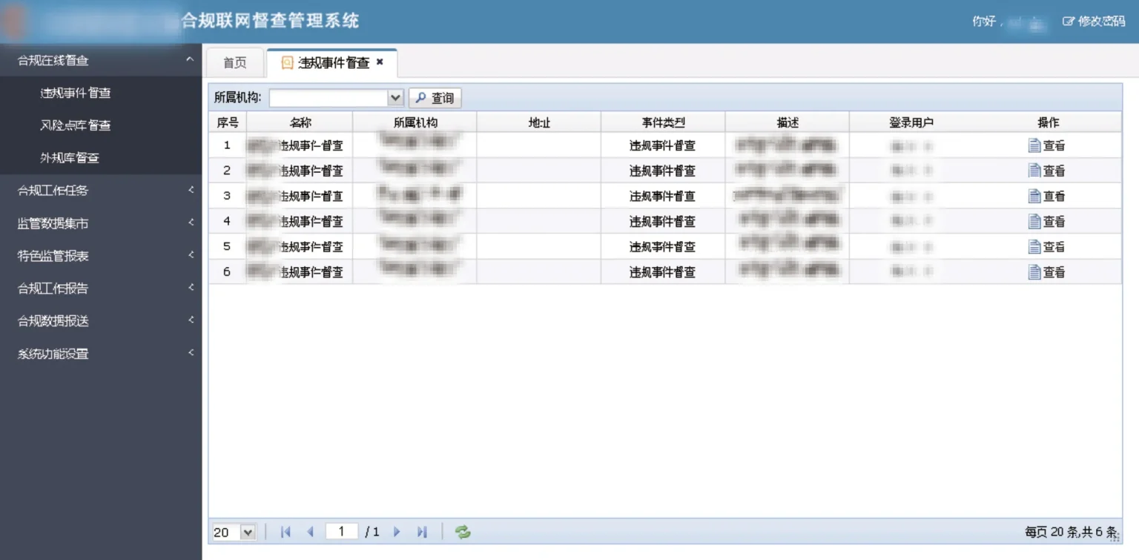Screen dimensions: 1139x560
Task: Close the 违规事件督查 tab
Action: (x=380, y=62)
